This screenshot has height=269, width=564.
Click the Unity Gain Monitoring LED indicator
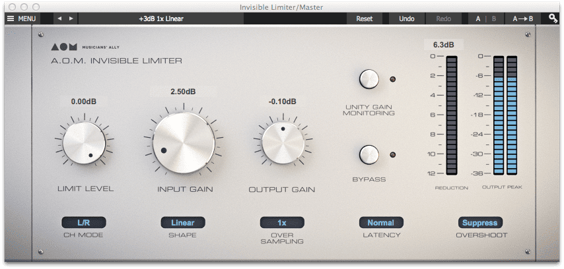pos(393,79)
